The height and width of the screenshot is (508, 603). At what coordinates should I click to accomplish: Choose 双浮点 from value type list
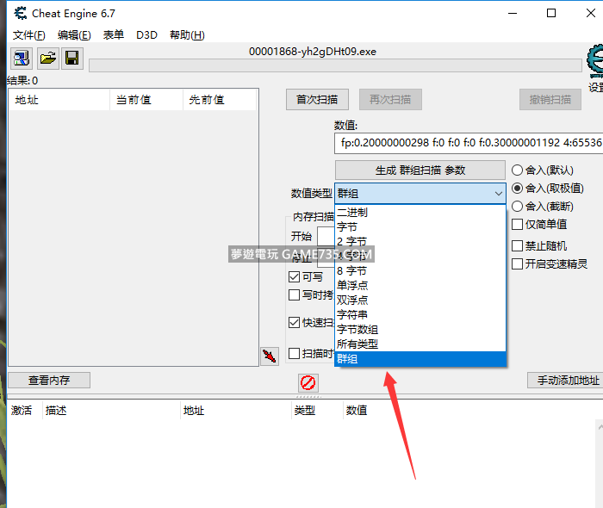[x=420, y=300]
